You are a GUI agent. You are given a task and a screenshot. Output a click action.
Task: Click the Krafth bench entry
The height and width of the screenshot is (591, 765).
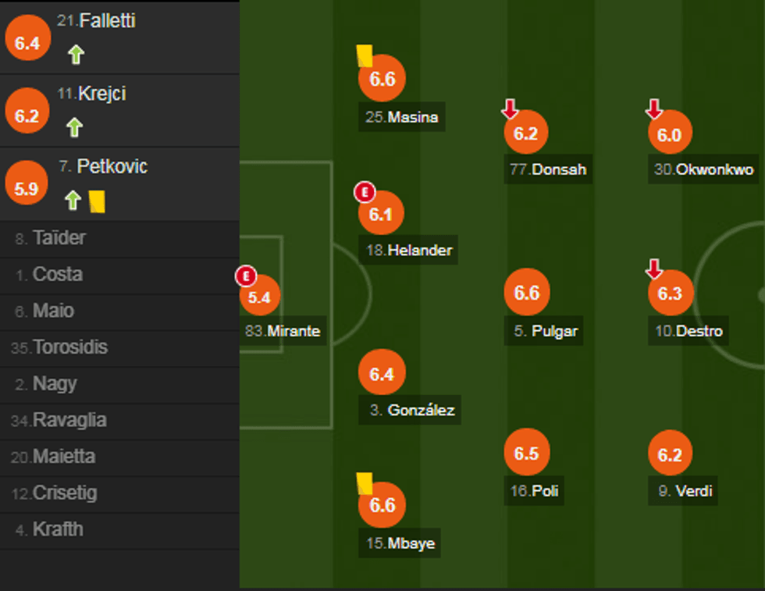point(58,529)
